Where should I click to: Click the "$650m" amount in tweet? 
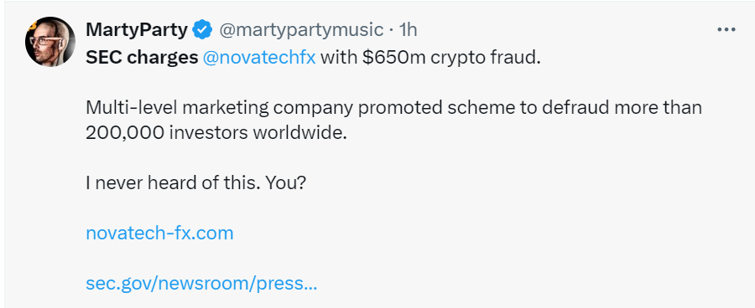click(x=394, y=57)
